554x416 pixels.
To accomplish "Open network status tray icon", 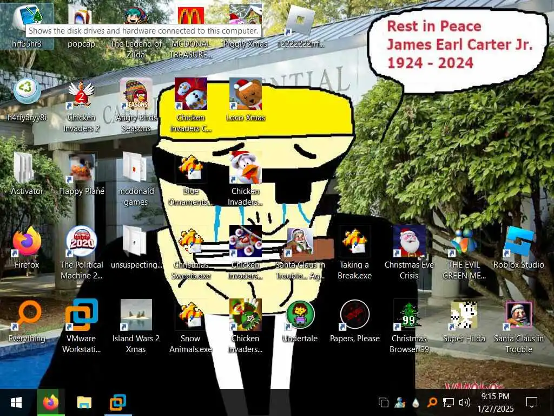I will (x=449, y=402).
